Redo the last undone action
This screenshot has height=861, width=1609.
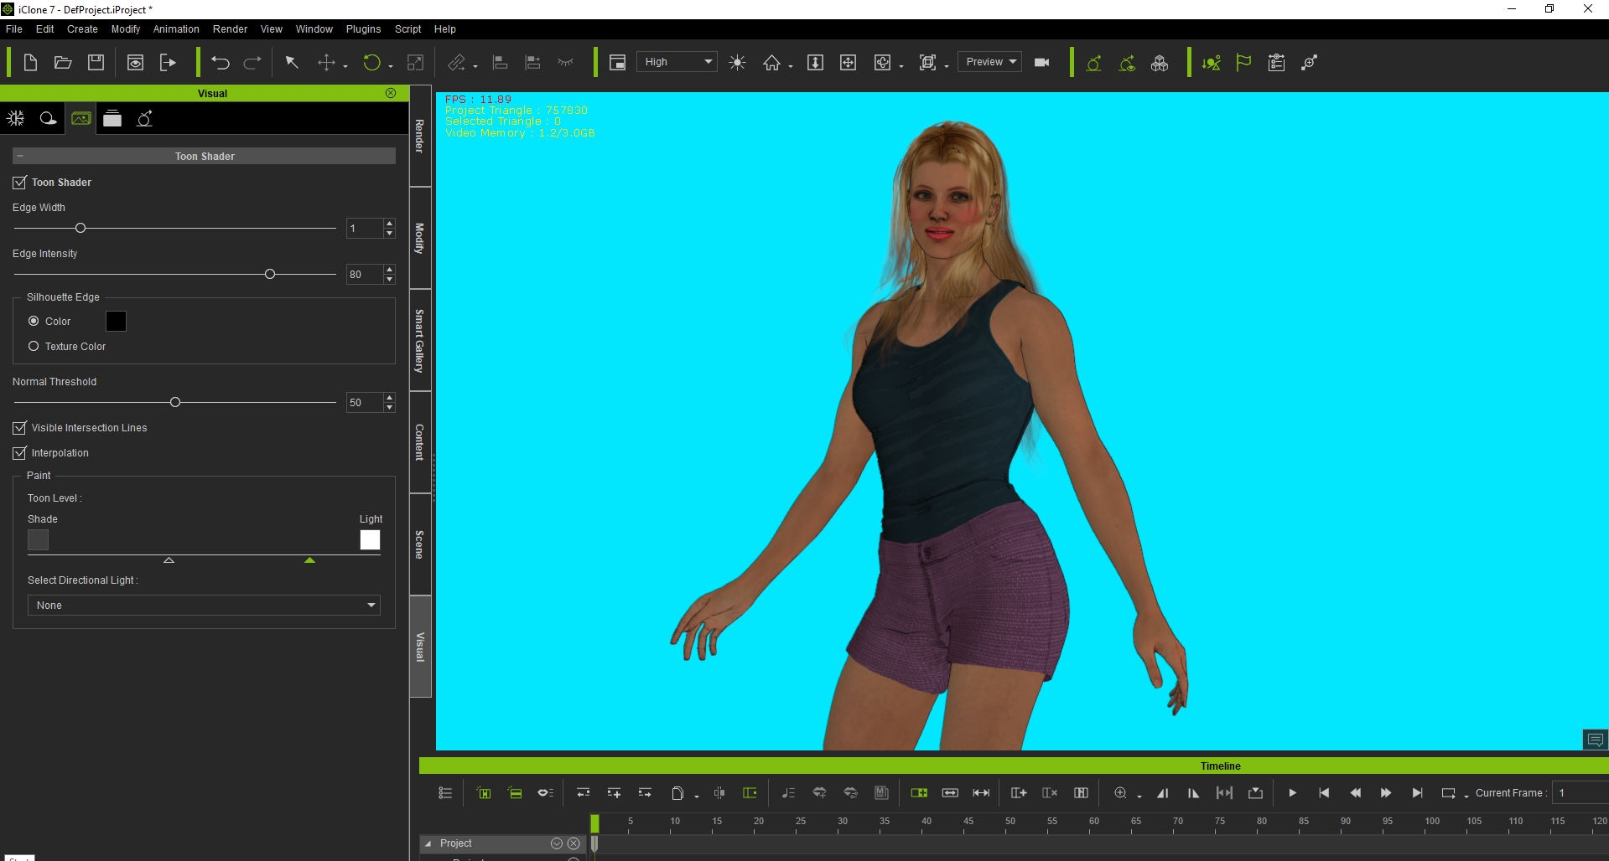[x=252, y=63]
